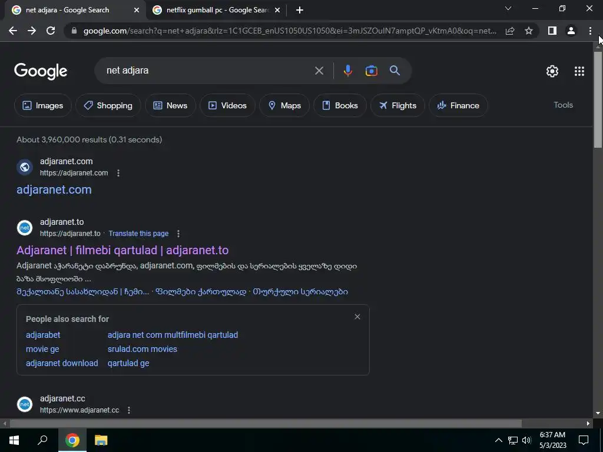Open თურქული სერიალები sitelink

(x=300, y=292)
